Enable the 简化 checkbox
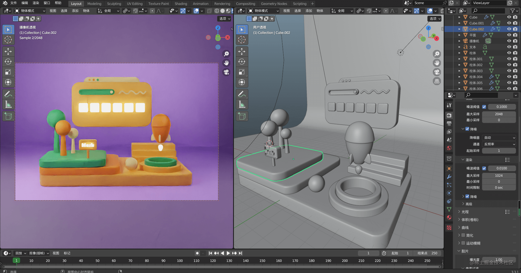This screenshot has height=273, width=521. point(463,235)
